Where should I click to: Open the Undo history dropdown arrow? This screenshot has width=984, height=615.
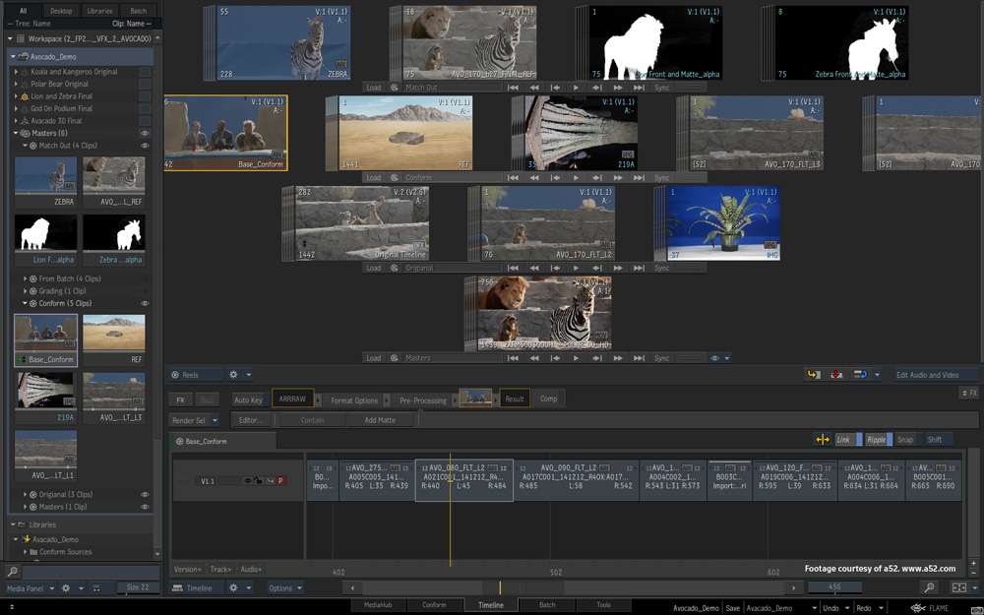point(846,607)
